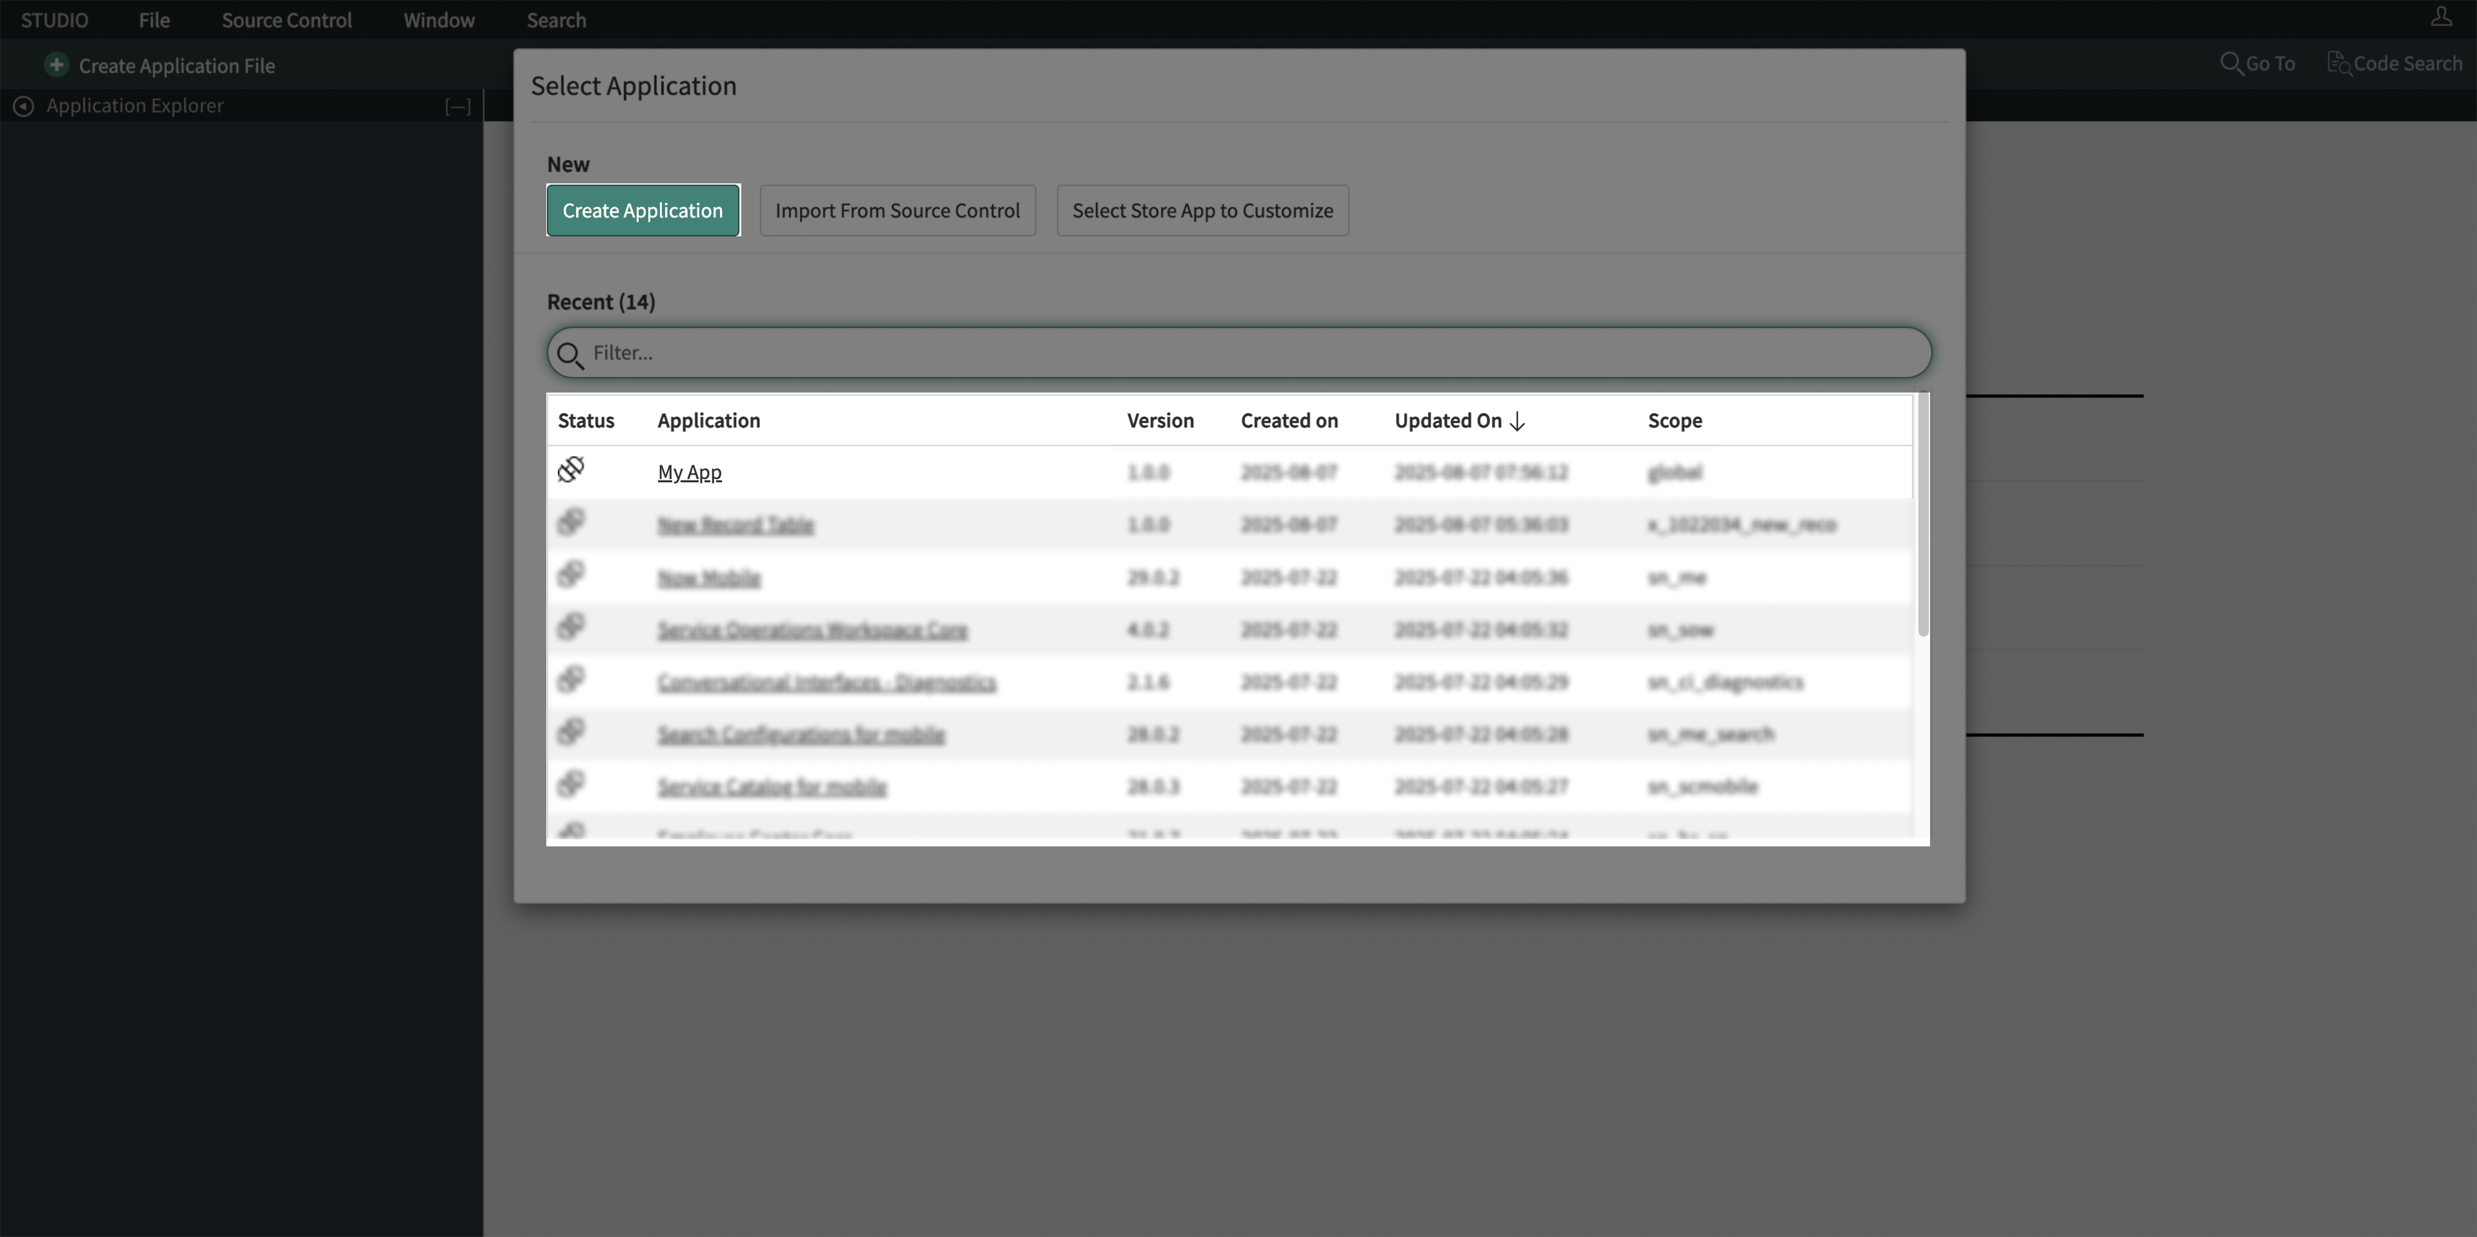2477x1237 pixels.
Task: Click the Go To search icon
Action: 2231,63
